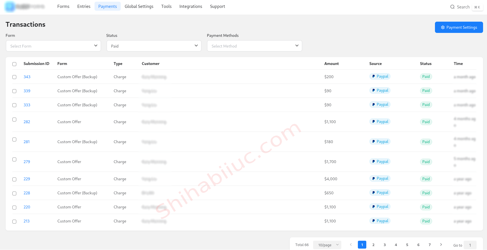Select the checkbox for submission 213
487x250 pixels.
[14, 222]
